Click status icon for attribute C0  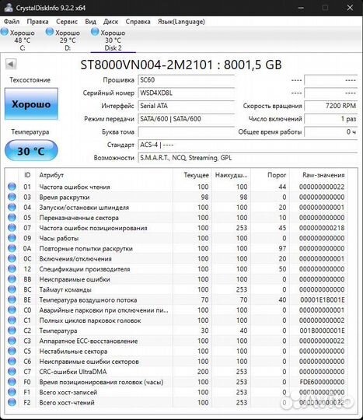tap(12, 310)
